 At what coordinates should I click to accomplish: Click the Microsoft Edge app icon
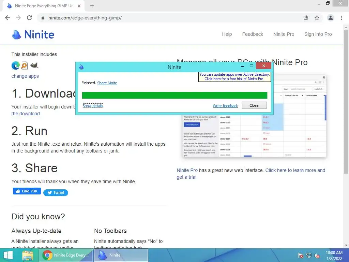16,65
